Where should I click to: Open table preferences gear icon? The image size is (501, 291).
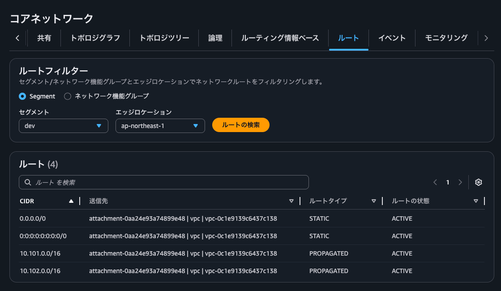point(478,182)
